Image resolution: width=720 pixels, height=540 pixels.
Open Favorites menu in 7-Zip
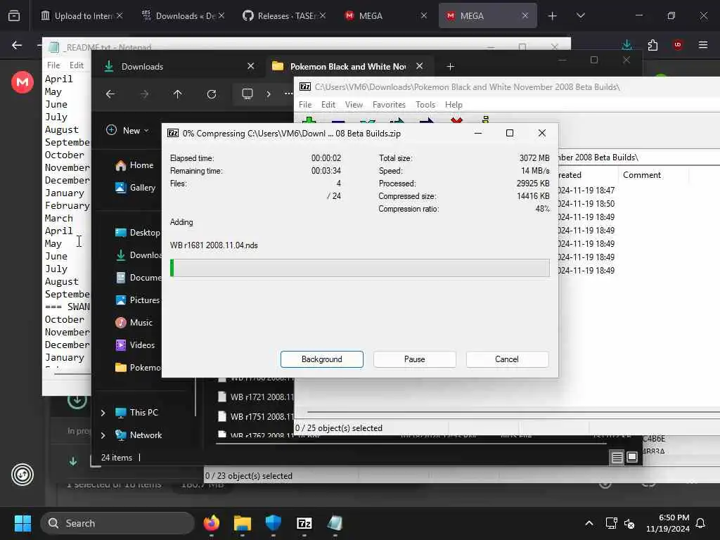[389, 105]
